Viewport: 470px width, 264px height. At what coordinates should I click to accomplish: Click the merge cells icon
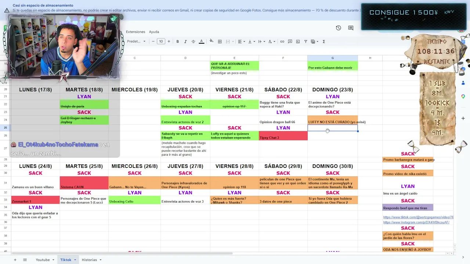[x=228, y=41]
